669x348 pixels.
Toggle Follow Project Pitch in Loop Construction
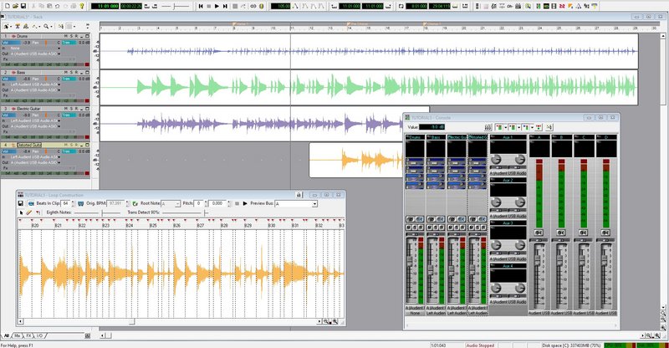tap(135, 203)
